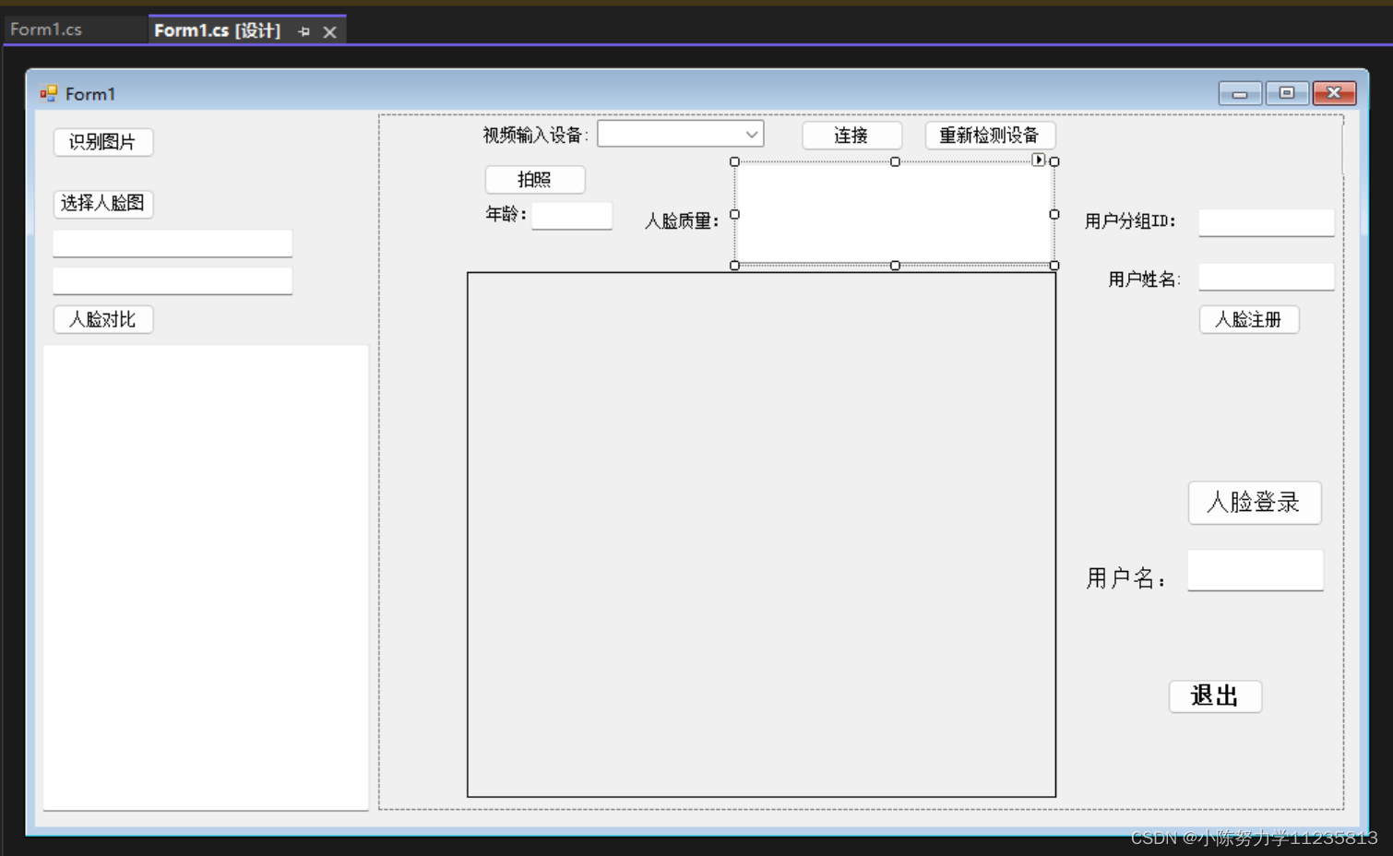
Task: Click the 选择人脸图 button
Action: click(x=103, y=203)
